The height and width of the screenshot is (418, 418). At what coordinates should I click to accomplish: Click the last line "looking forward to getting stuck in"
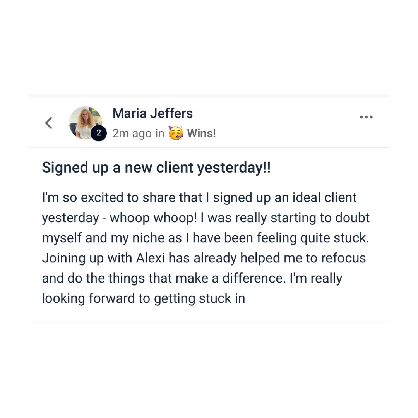click(x=144, y=298)
